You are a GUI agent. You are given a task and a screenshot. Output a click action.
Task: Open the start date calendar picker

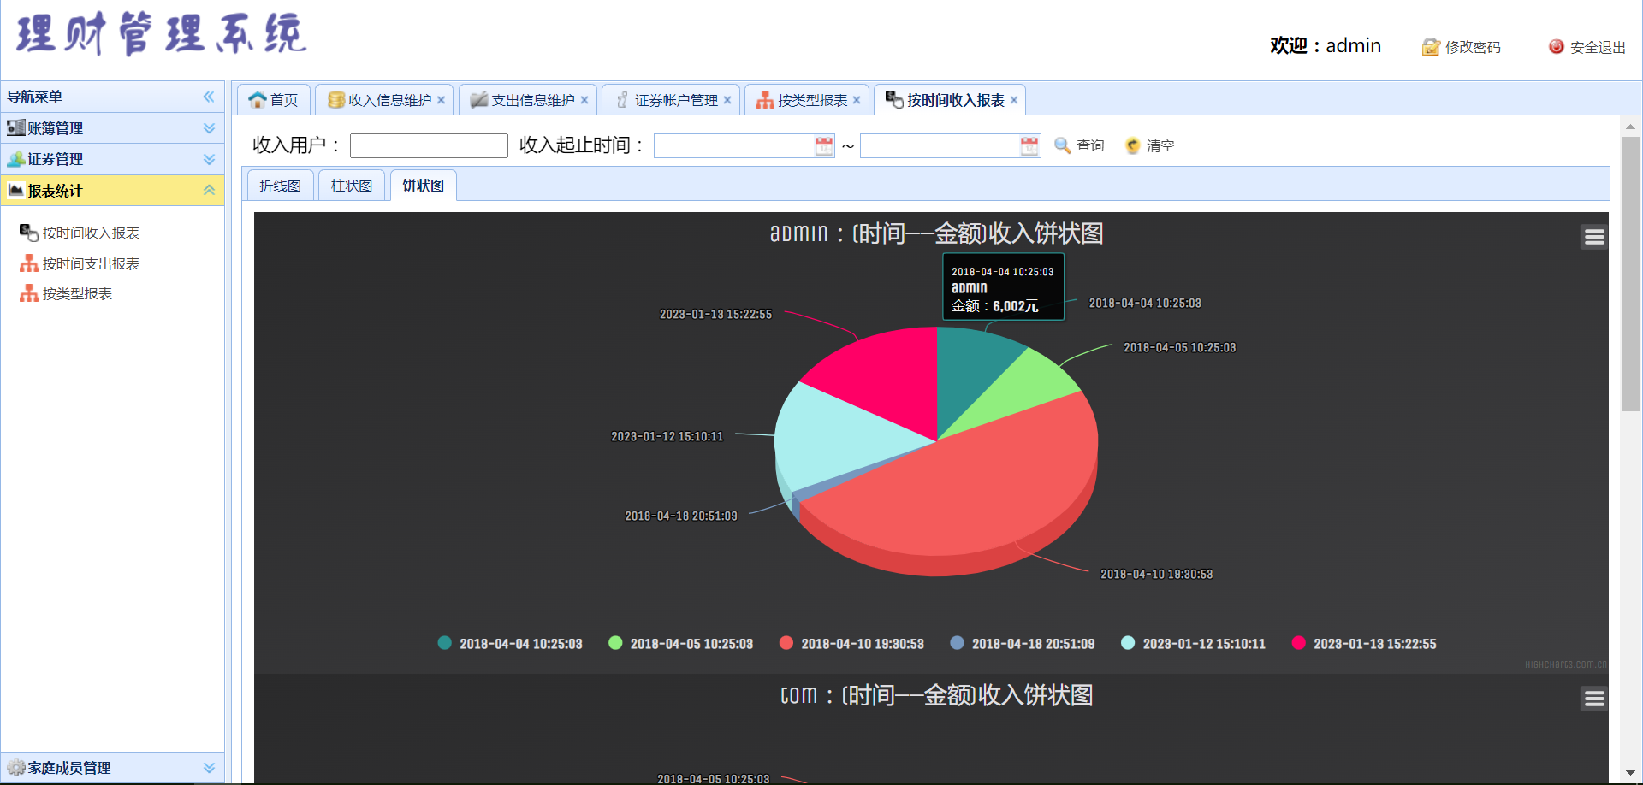tap(824, 145)
